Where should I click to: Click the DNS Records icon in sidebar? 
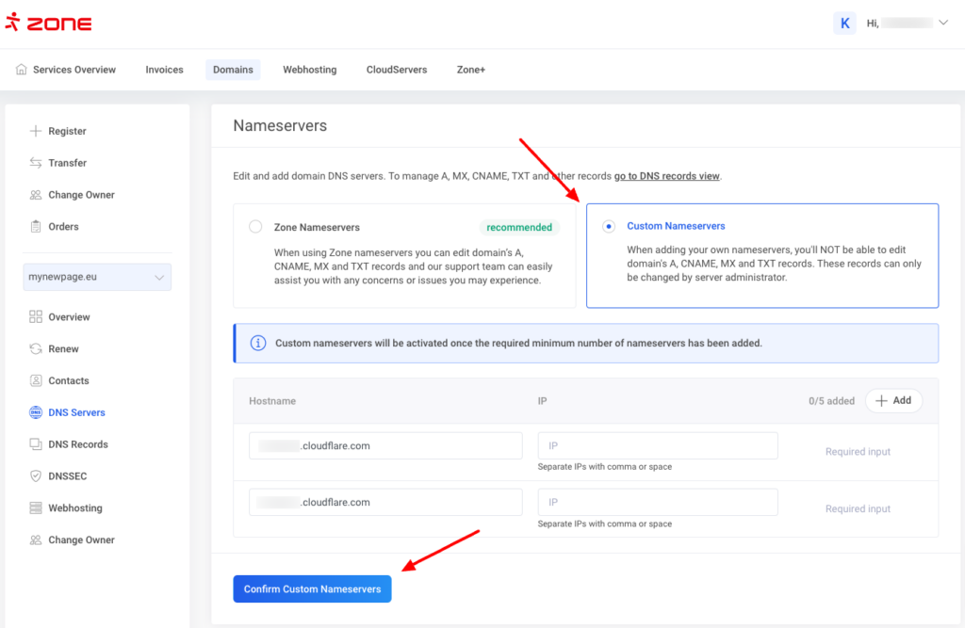tap(36, 444)
